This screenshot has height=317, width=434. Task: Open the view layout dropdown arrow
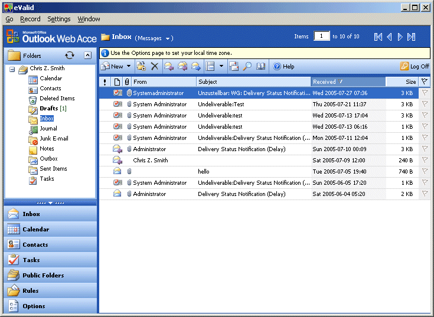click(221, 66)
